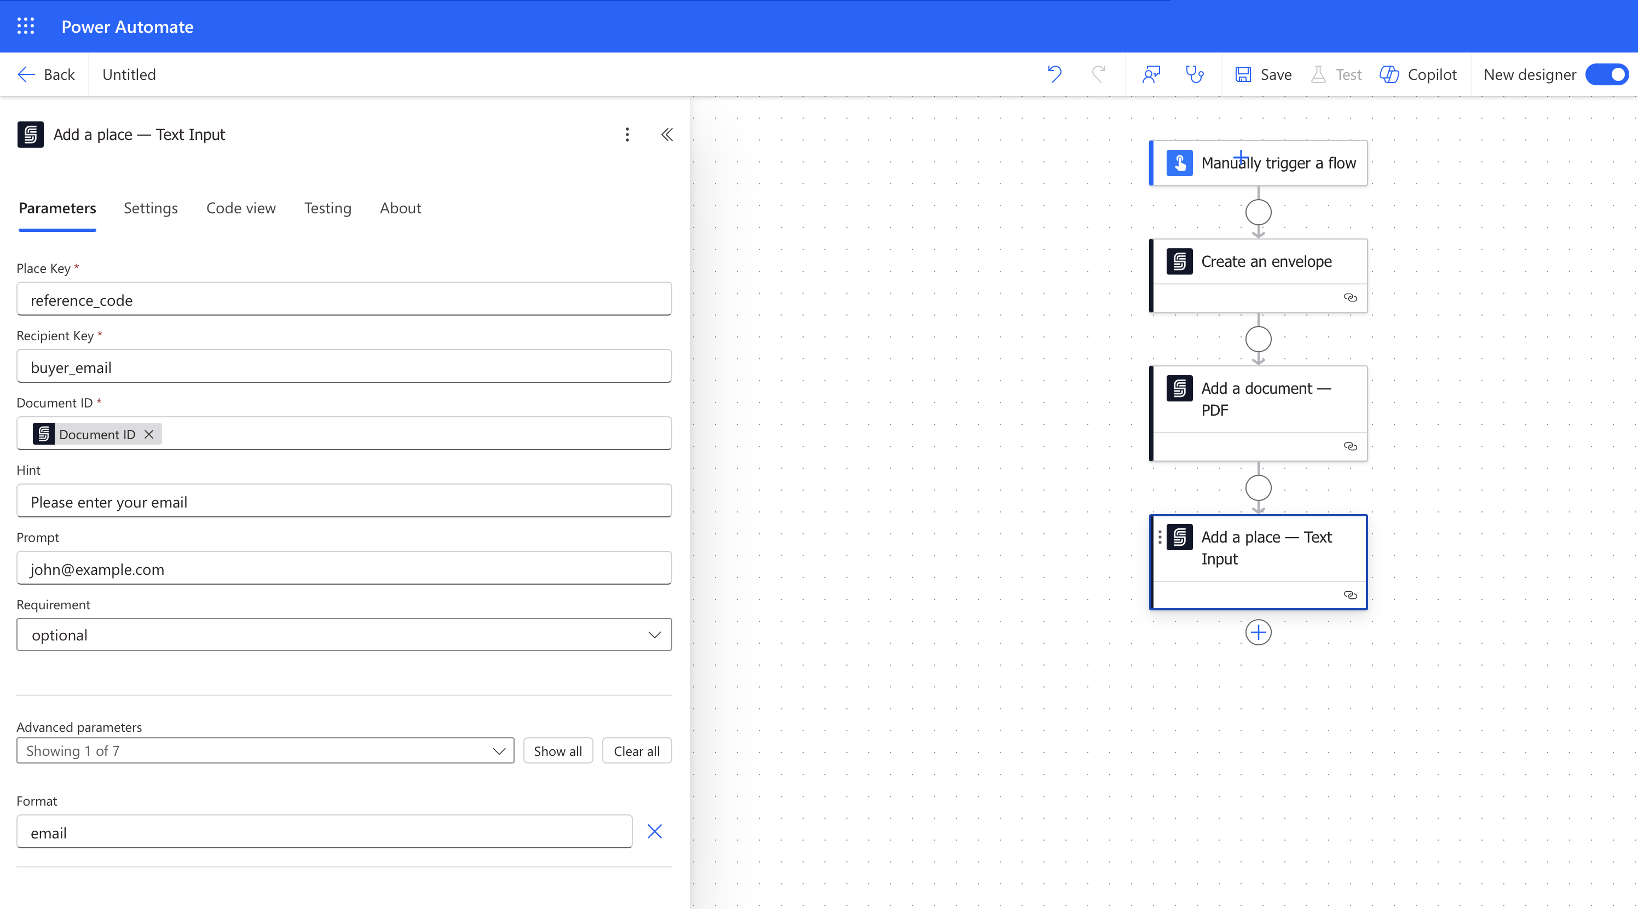Viewport: 1638px width, 909px height.
Task: Open Copilot from the toolbar
Action: pos(1418,74)
